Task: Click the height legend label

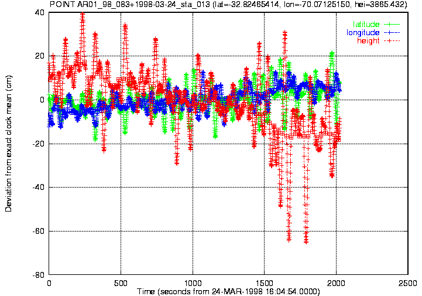Action: tap(368, 40)
